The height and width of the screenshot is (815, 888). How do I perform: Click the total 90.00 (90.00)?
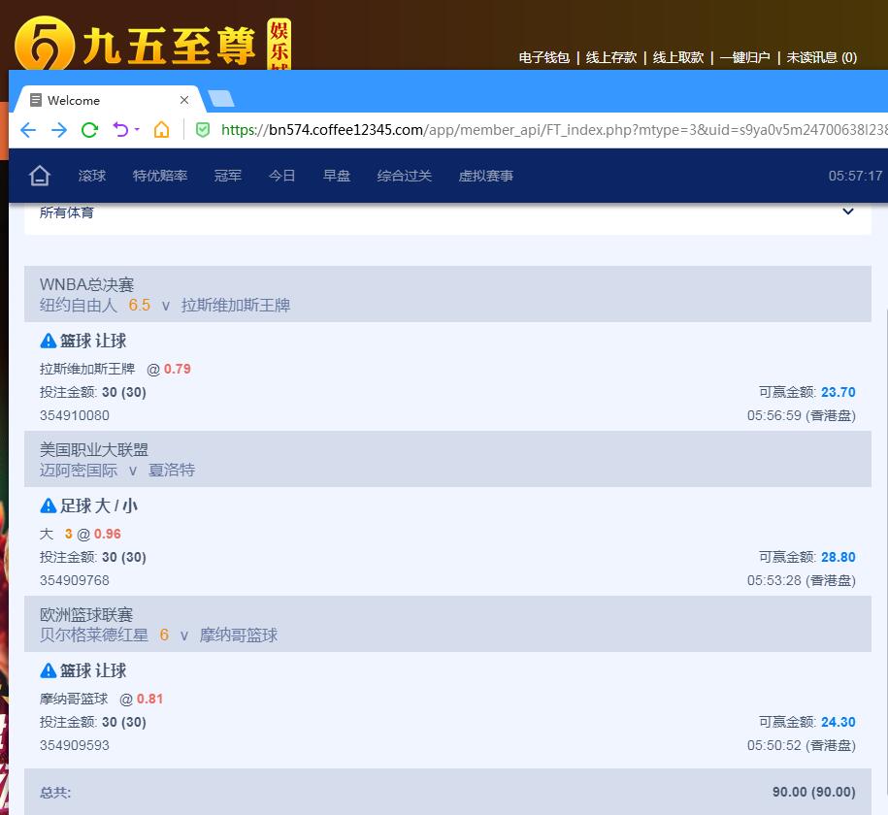point(814,792)
